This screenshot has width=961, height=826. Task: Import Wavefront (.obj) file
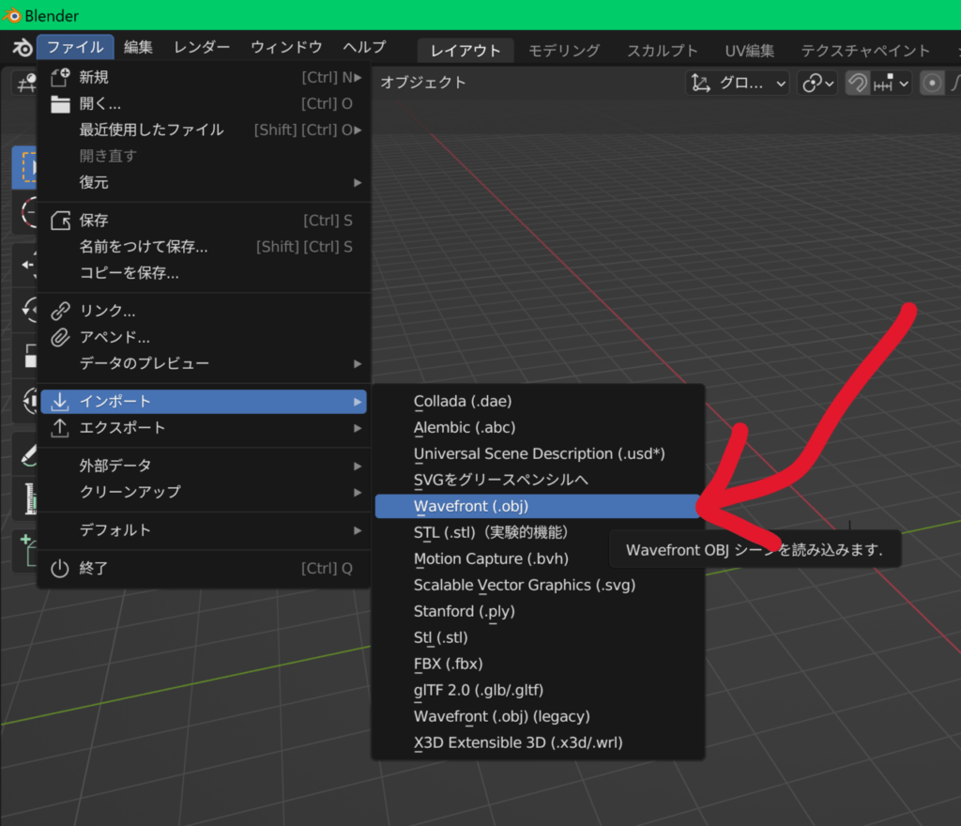click(538, 506)
